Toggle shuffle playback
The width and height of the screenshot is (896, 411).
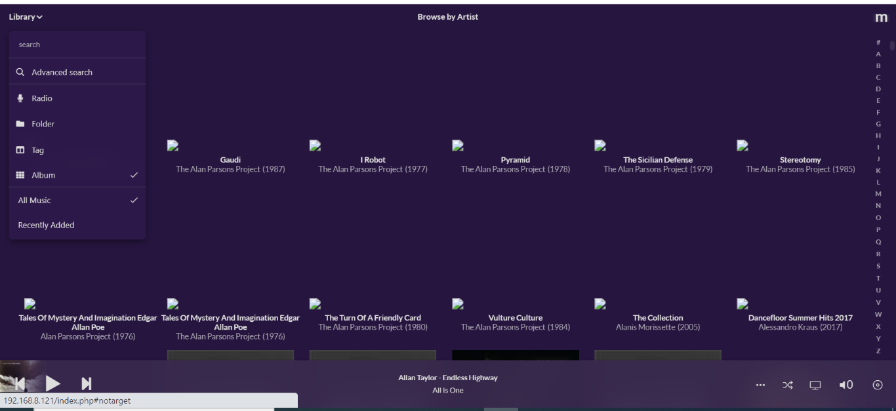(788, 385)
